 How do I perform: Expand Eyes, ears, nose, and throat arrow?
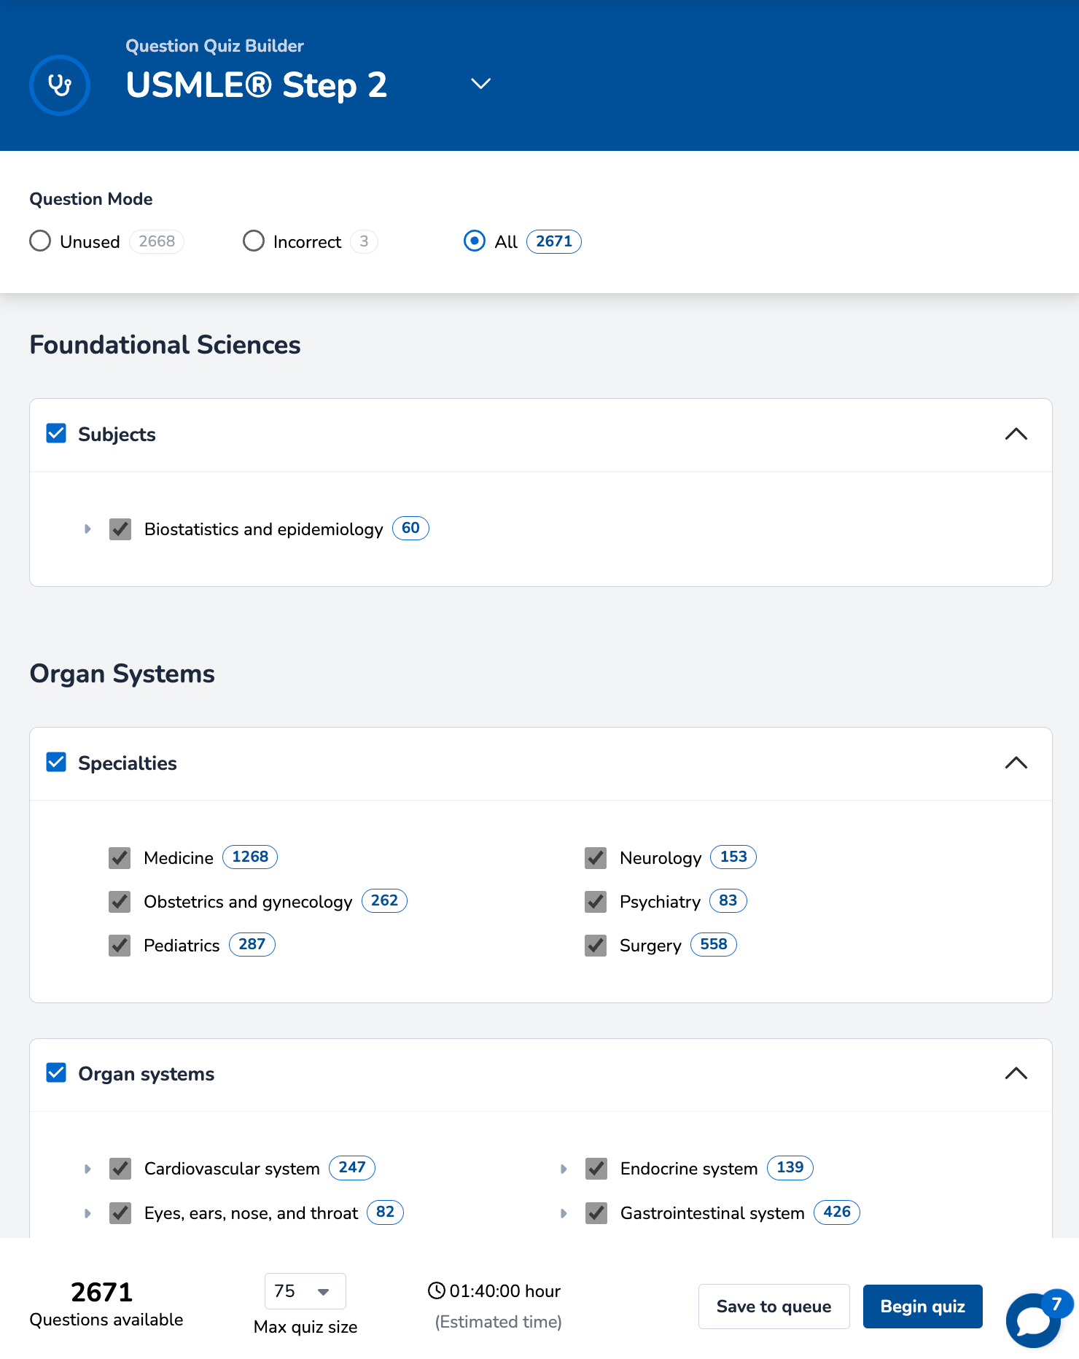87,1213
